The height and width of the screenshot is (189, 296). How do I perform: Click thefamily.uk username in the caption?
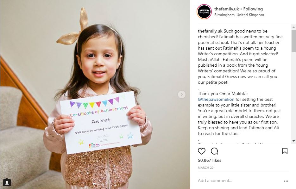click(210, 31)
